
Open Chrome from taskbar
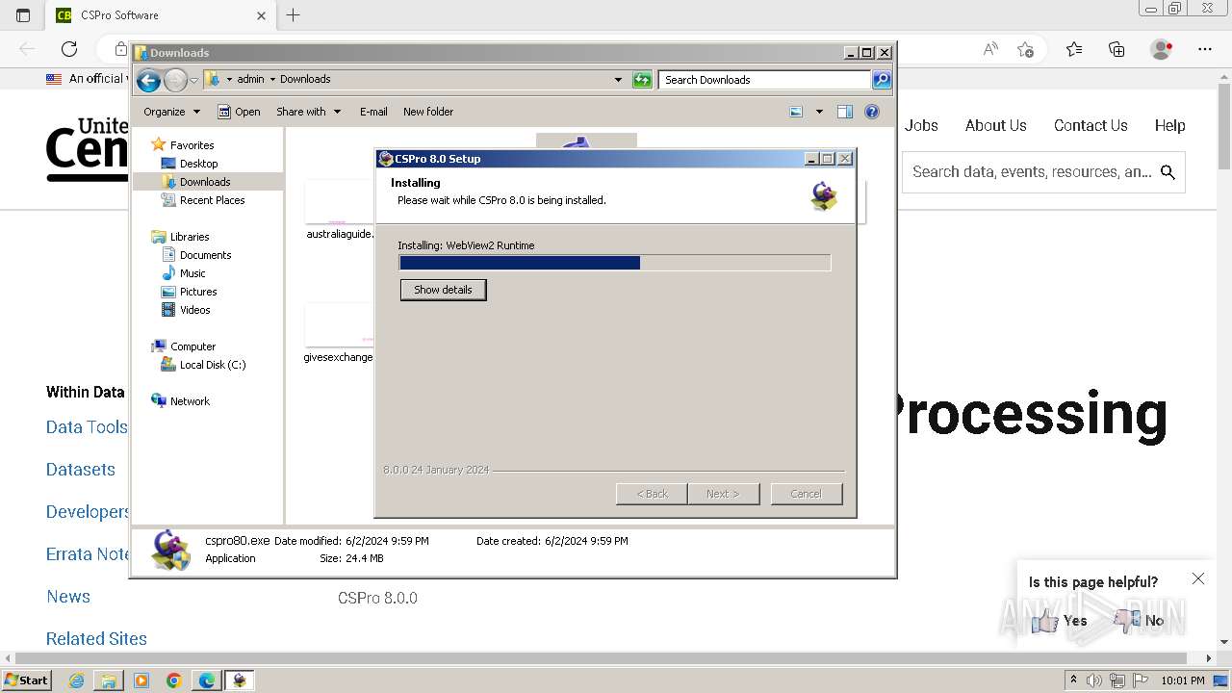174,680
